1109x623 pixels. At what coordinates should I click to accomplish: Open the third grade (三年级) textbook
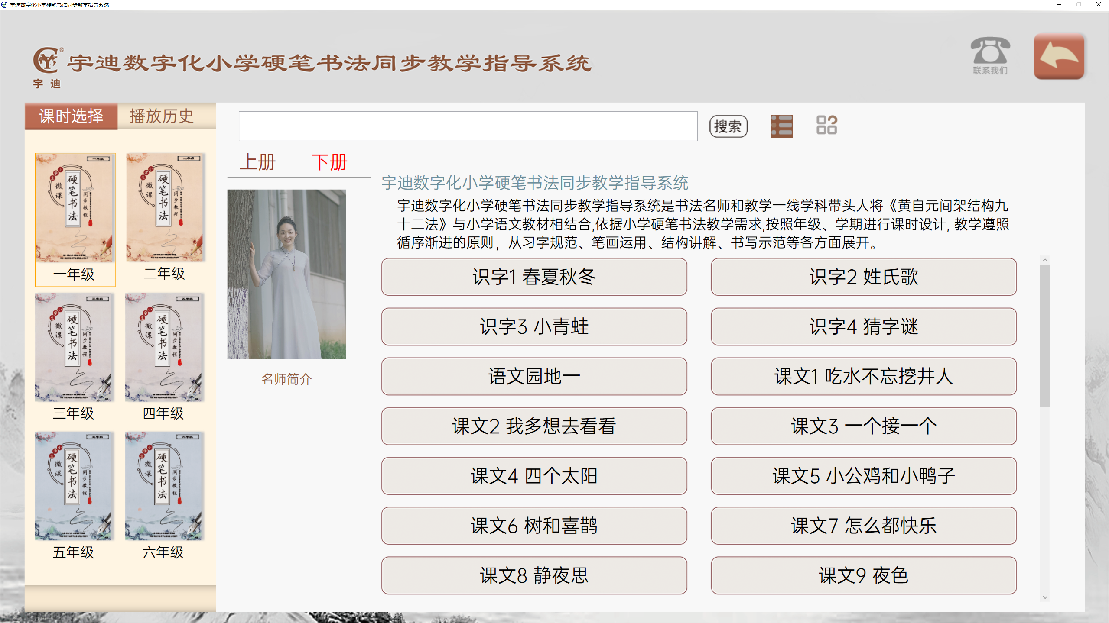coord(74,348)
